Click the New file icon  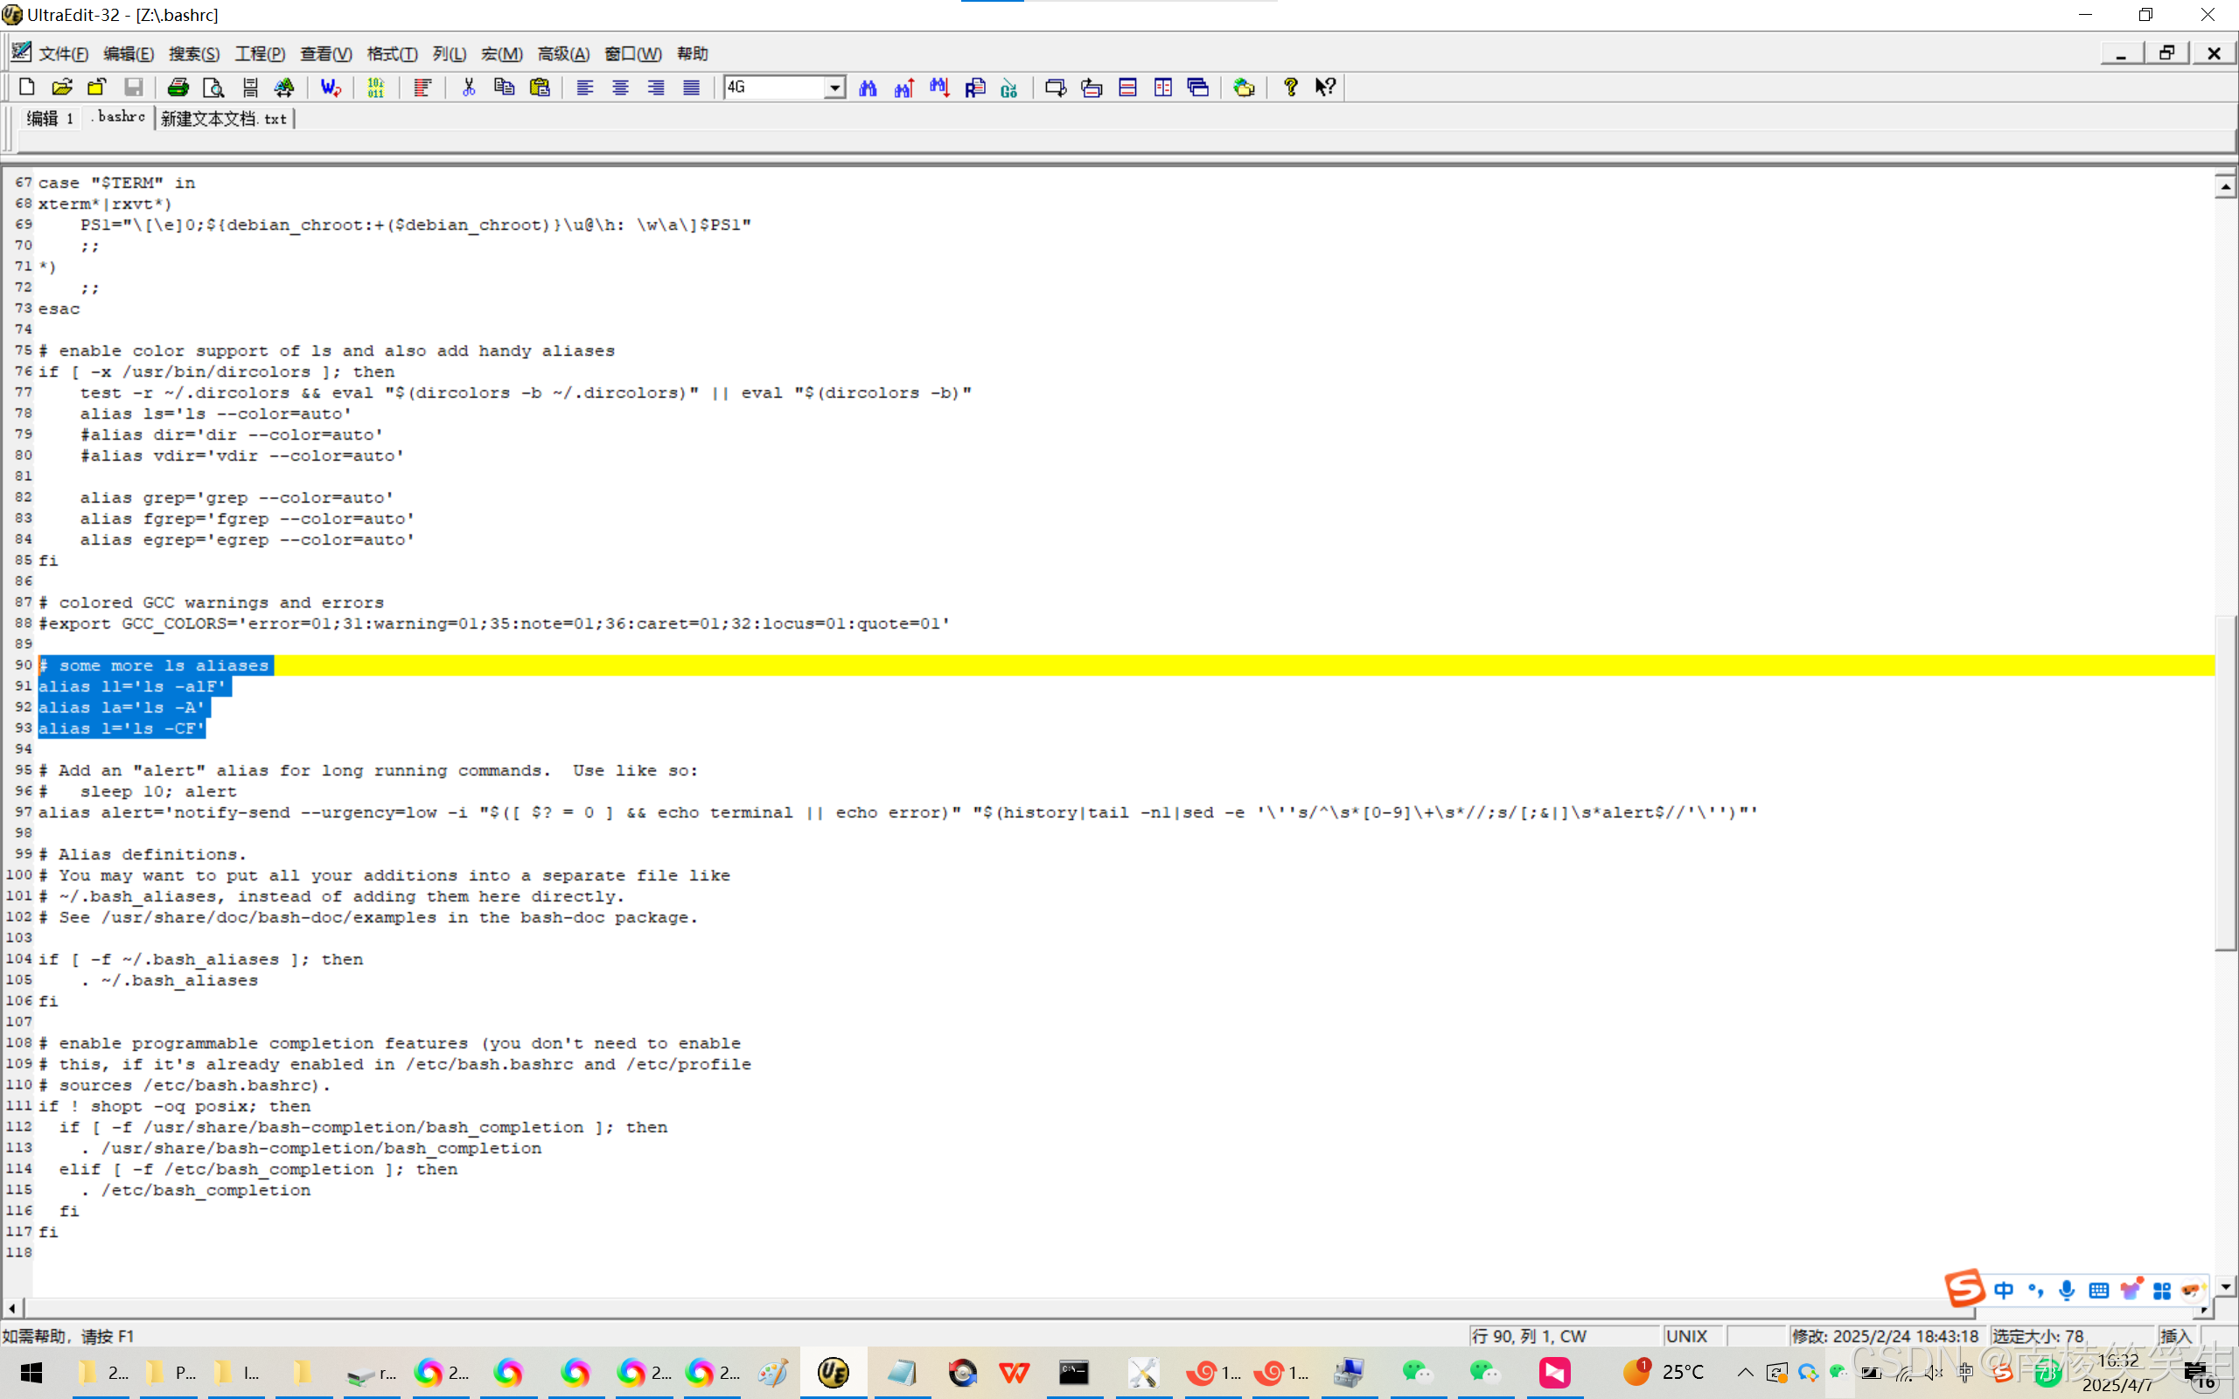[x=27, y=87]
